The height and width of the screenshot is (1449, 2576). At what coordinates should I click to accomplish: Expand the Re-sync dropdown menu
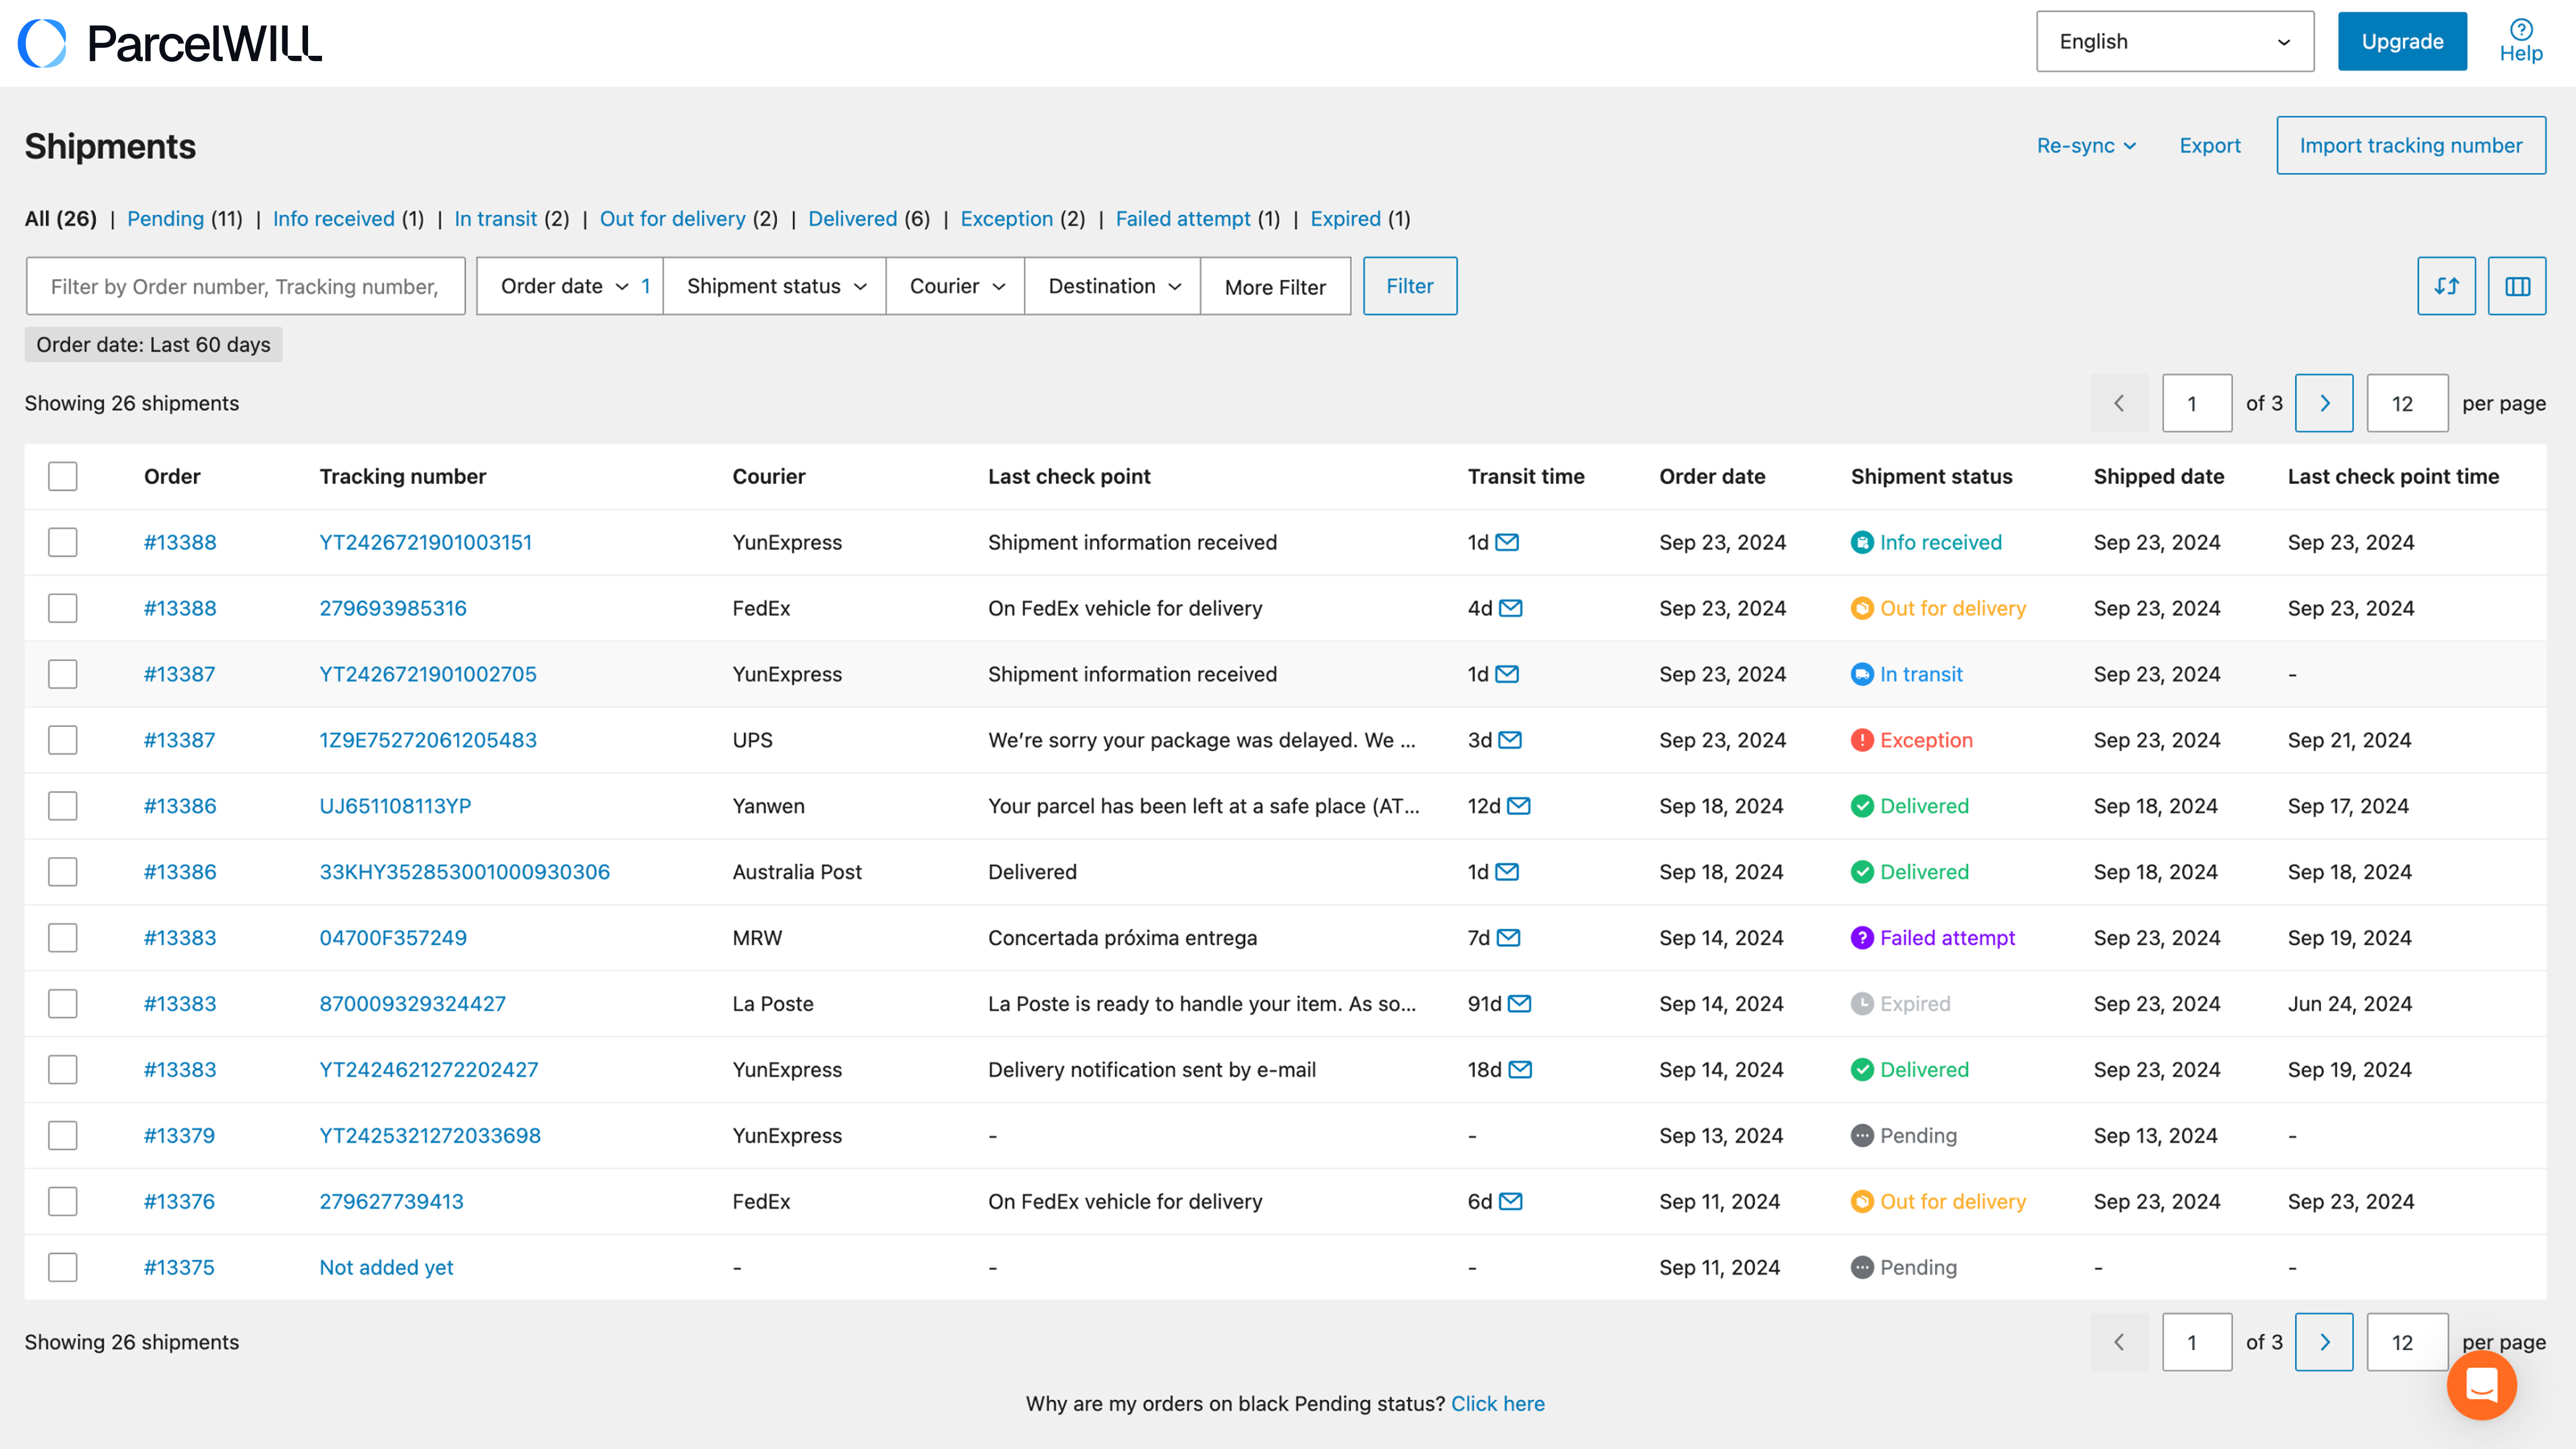[x=2086, y=146]
